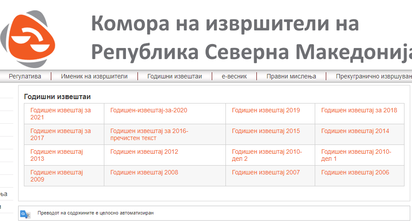Open Годишен-извештај-за-2020 report link
The image size is (412, 222).
149,110
